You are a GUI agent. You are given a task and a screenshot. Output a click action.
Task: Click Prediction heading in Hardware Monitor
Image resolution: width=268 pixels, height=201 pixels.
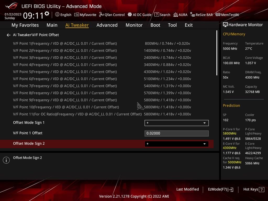pyautogui.click(x=231, y=105)
